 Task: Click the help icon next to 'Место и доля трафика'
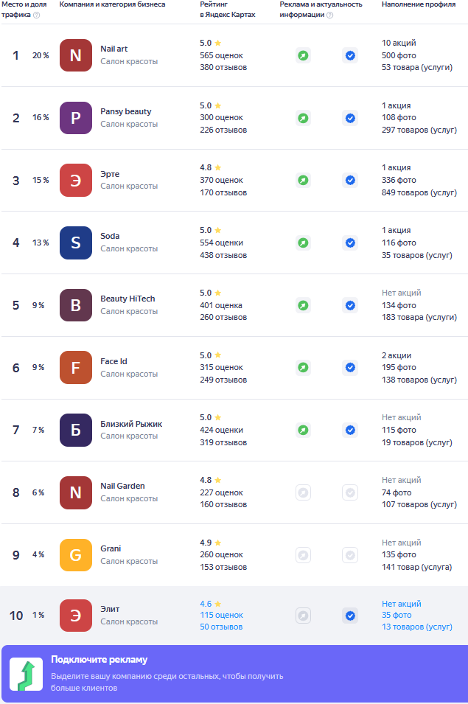point(37,15)
